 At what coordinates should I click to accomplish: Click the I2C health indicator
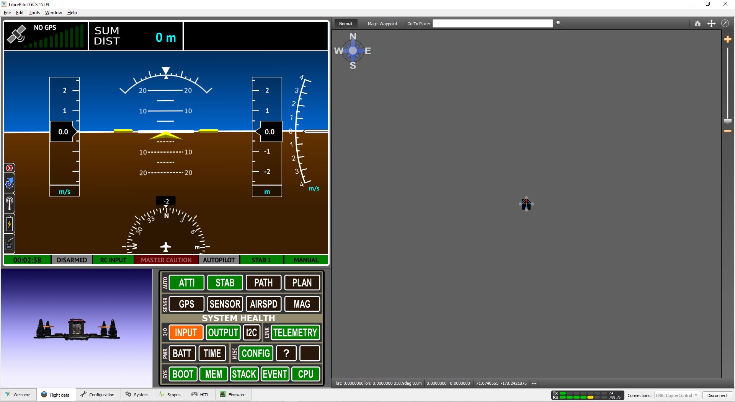pyautogui.click(x=252, y=332)
